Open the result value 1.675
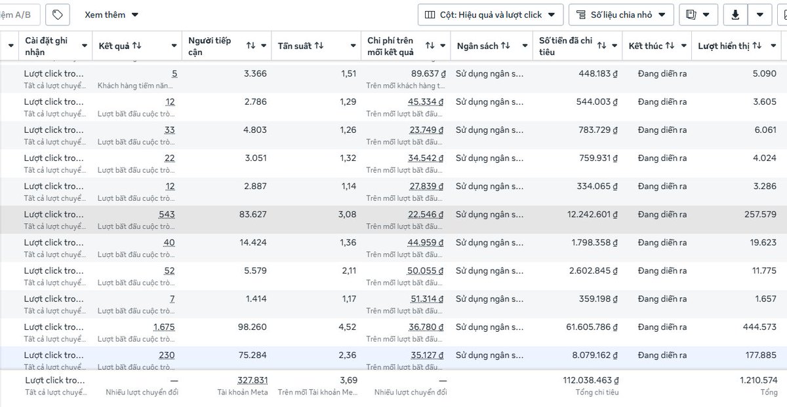The width and height of the screenshot is (787, 407). point(164,327)
